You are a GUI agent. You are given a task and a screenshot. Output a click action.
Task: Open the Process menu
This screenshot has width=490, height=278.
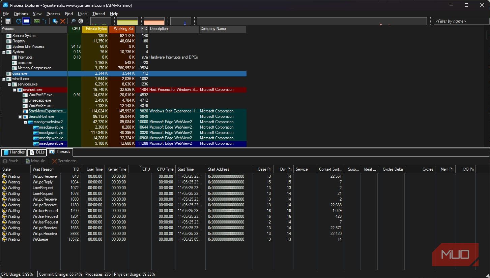(x=53, y=14)
